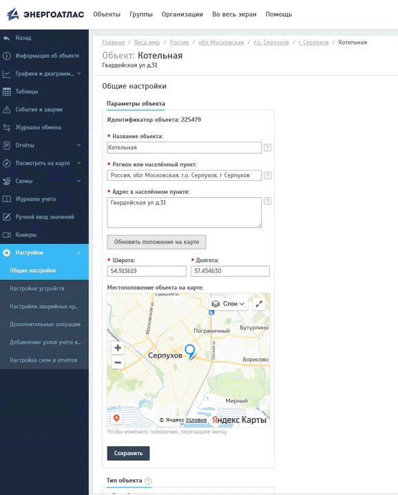Follow the обл Московская breadcrumb link
Screen dimensions: 398x495
pos(221,43)
